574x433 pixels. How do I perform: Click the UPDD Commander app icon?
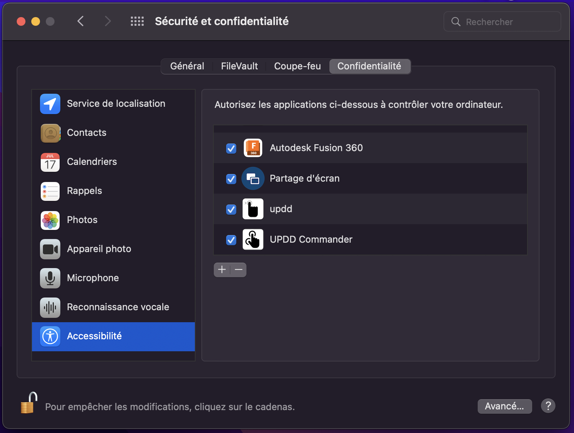click(x=253, y=239)
